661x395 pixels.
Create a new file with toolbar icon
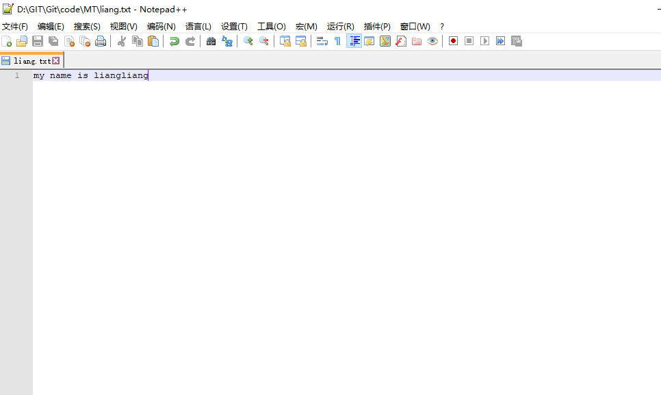coord(7,41)
